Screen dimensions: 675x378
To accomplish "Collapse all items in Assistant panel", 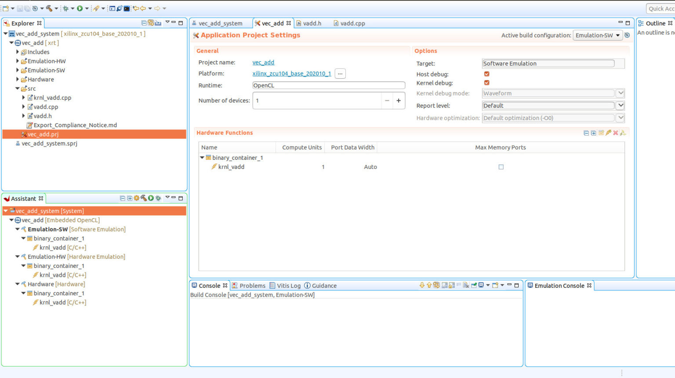I will tap(123, 198).
